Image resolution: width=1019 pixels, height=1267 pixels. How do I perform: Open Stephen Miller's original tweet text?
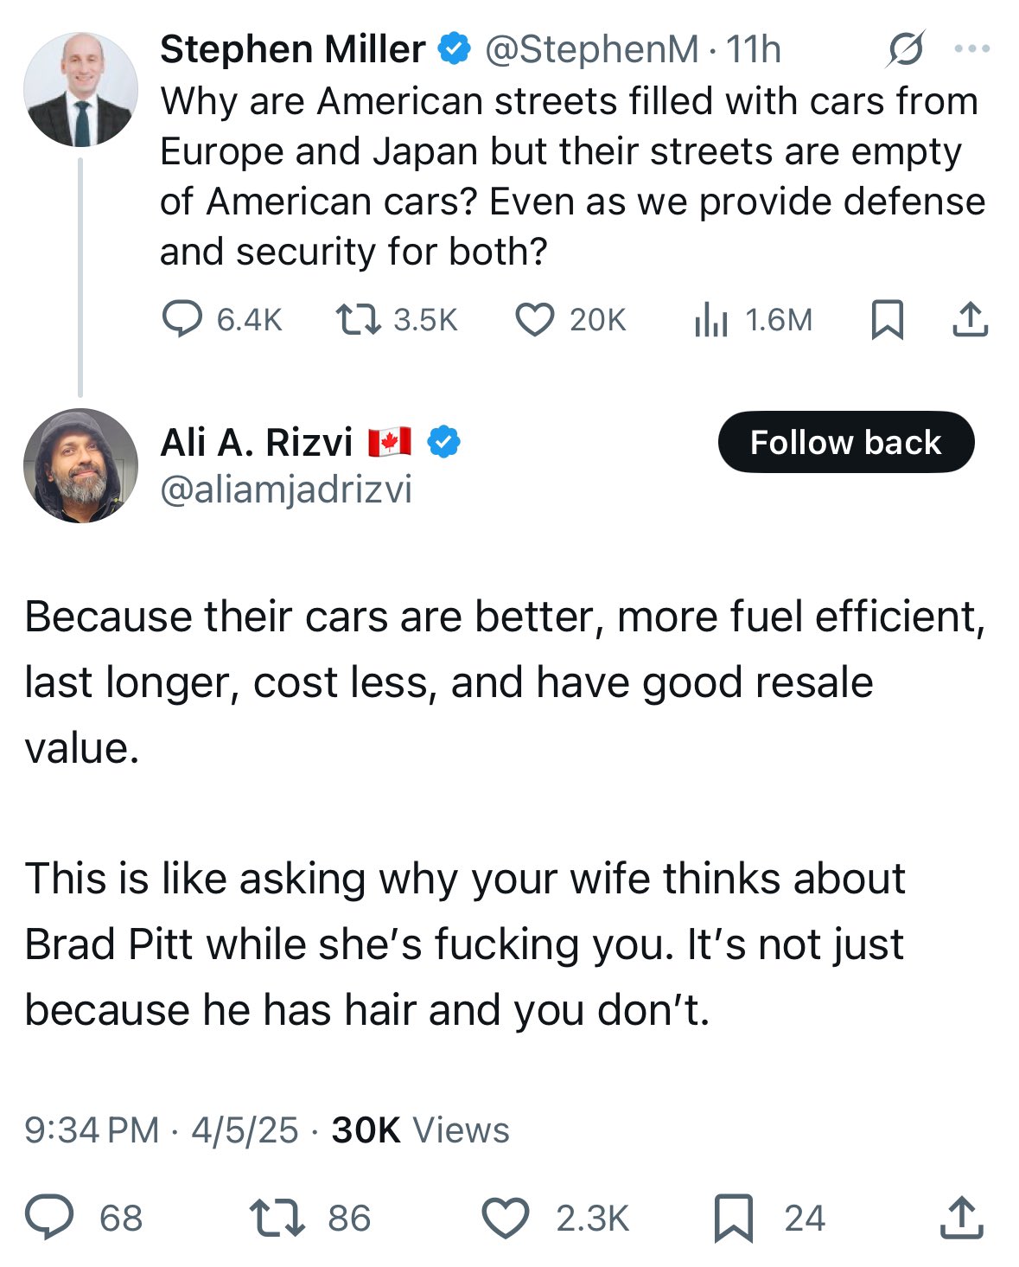point(572,176)
